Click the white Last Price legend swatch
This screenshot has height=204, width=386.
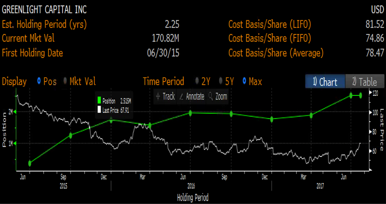pos(100,110)
